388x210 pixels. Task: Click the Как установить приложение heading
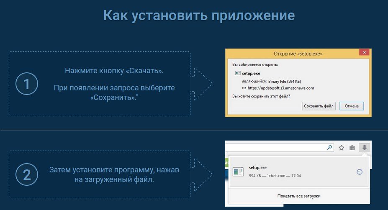pyautogui.click(x=199, y=15)
